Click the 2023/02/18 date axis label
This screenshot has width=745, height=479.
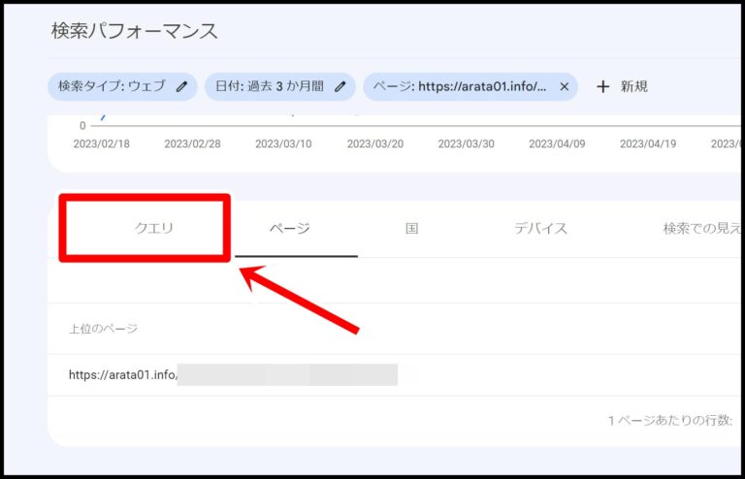101,144
